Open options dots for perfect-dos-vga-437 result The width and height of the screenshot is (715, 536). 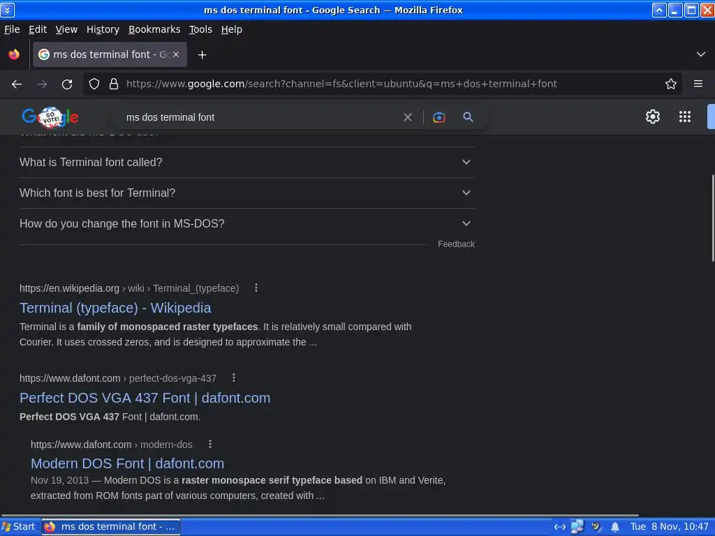(234, 378)
